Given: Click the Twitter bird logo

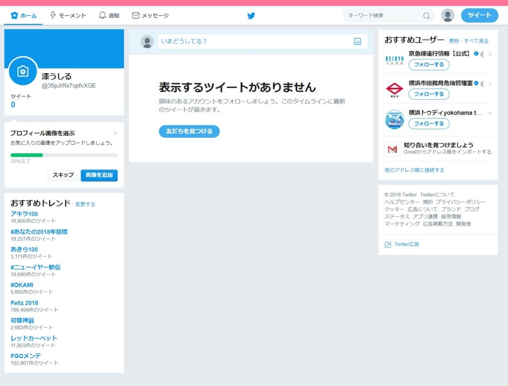Looking at the screenshot, I should pos(251,15).
